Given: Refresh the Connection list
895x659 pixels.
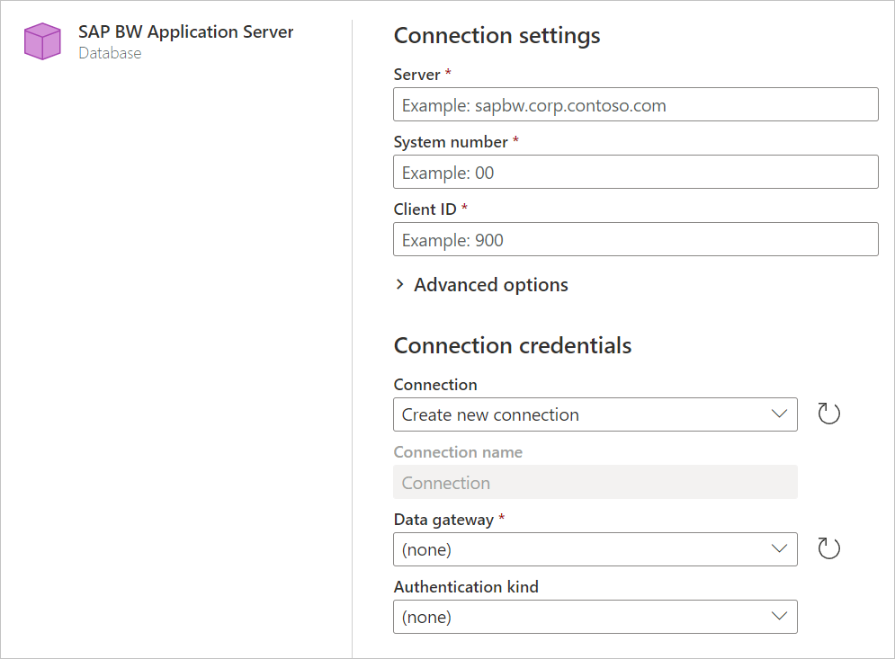Looking at the screenshot, I should coord(828,414).
